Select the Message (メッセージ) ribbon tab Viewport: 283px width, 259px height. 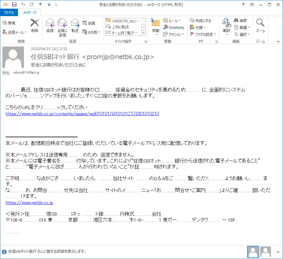[30, 13]
